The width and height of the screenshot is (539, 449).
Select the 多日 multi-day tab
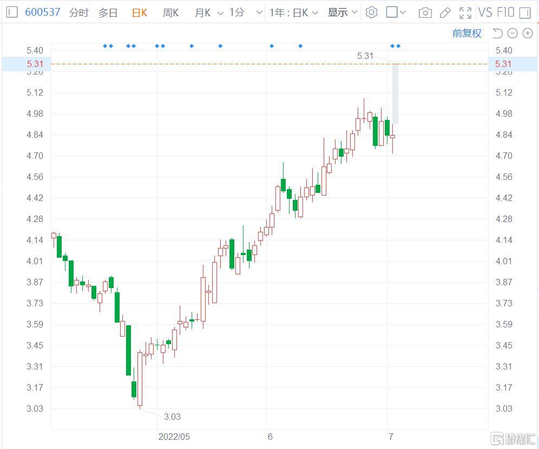coord(108,12)
